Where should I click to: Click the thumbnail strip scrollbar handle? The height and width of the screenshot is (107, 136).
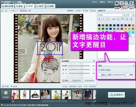55,102
